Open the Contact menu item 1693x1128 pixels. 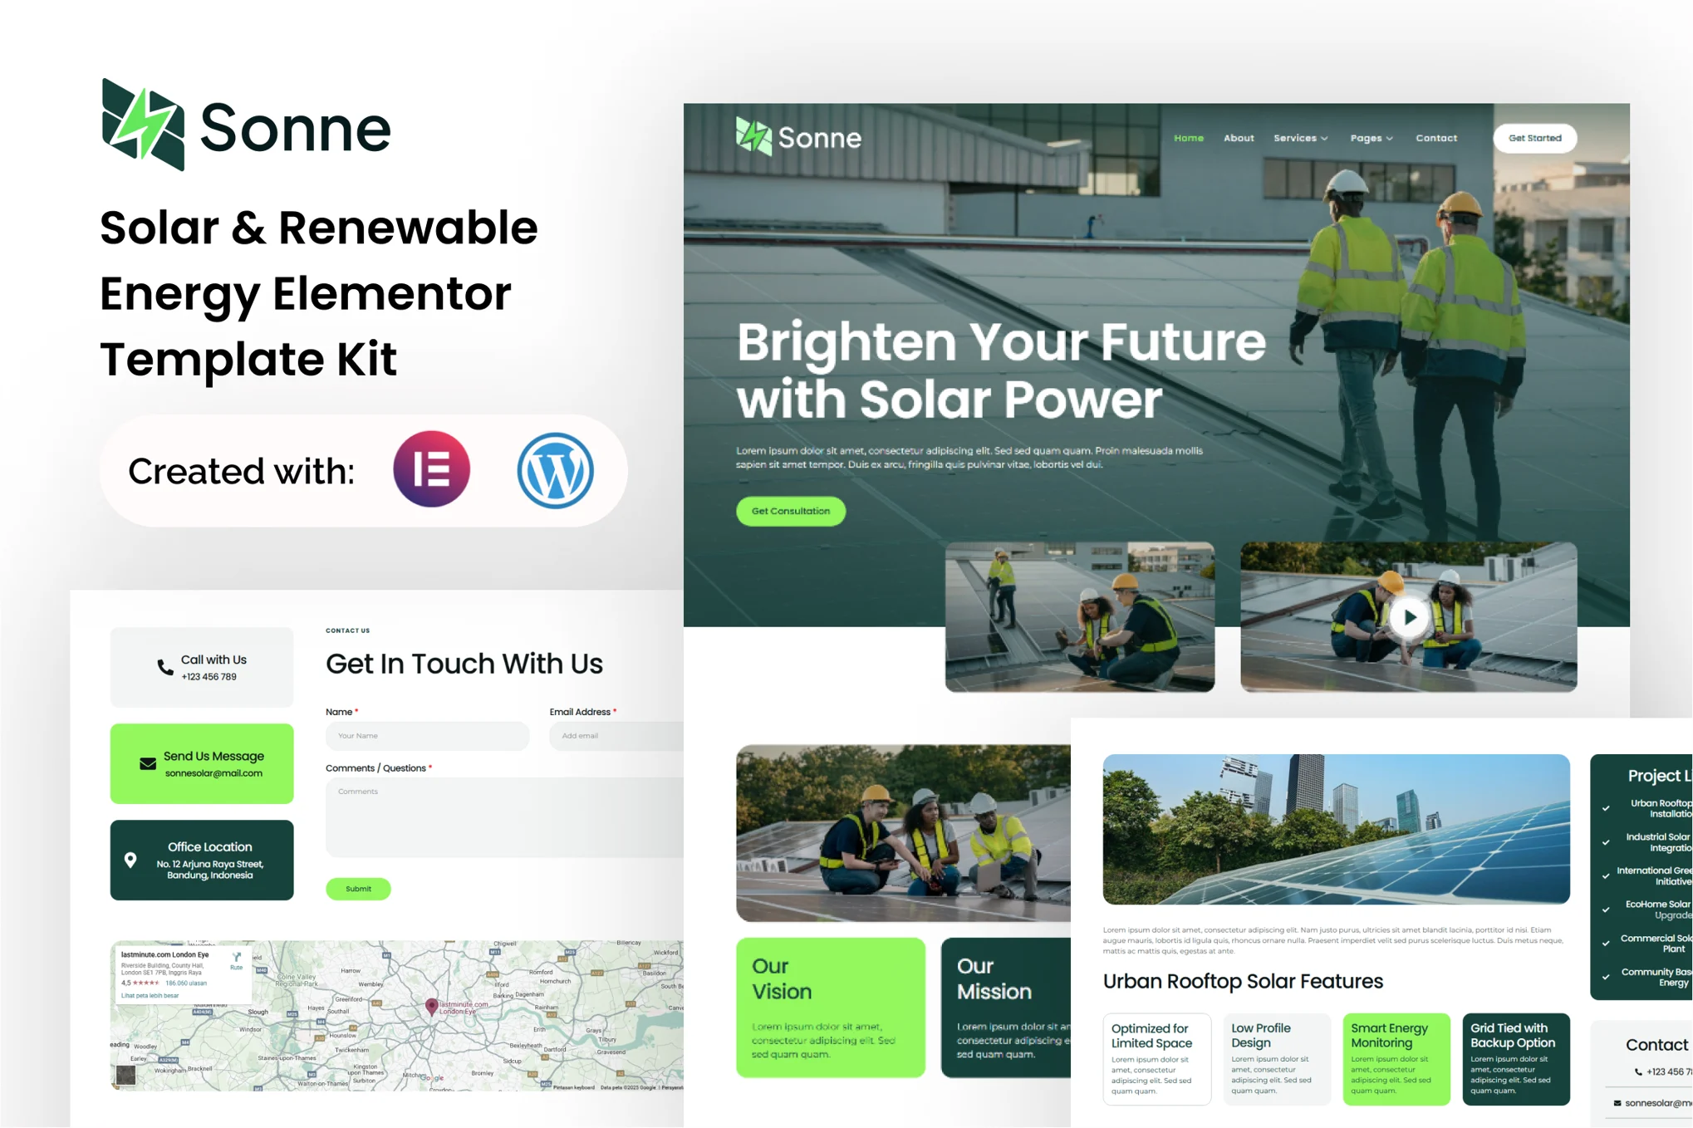coord(1436,138)
